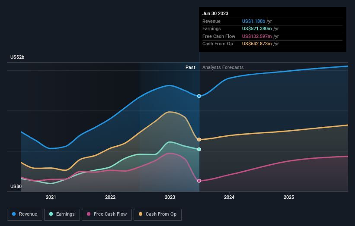Toggle the Earnings legend button
This screenshot has height=226, width=355.
click(62, 214)
